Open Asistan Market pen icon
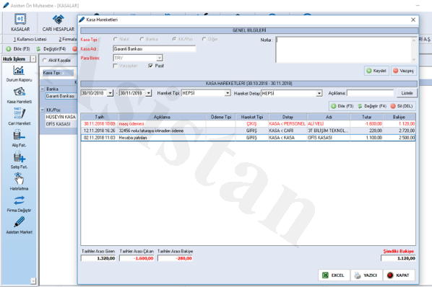Viewport: 432px width, 287px height. coord(19,222)
